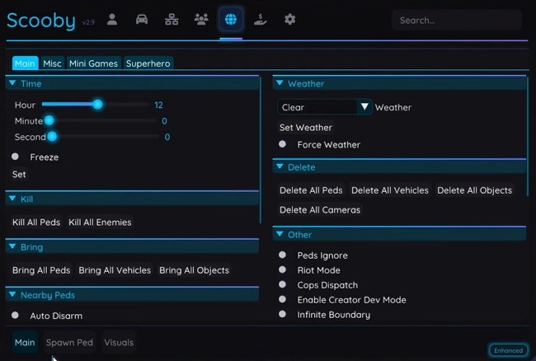The width and height of the screenshot is (536, 361).
Task: Click the Hour slider handle
Action: click(98, 105)
